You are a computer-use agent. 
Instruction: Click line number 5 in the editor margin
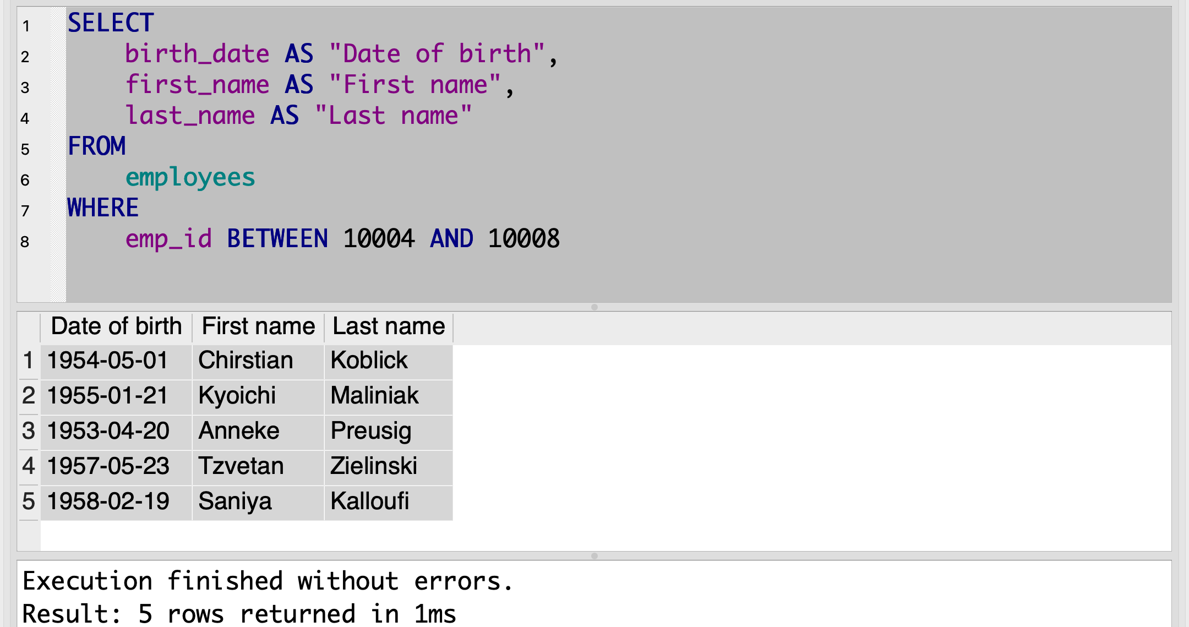[25, 149]
